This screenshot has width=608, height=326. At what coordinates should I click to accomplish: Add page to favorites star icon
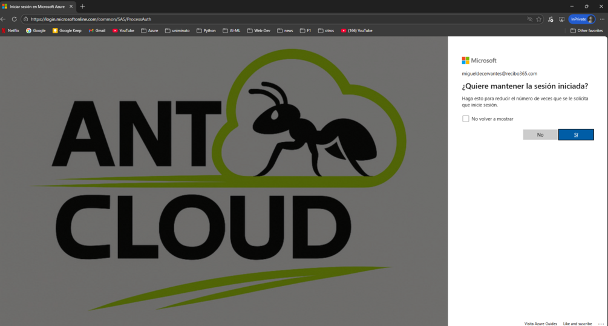point(539,19)
